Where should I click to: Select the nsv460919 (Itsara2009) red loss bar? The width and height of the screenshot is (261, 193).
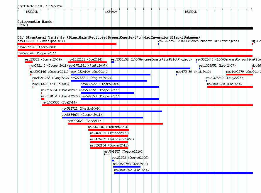pos(135,50)
